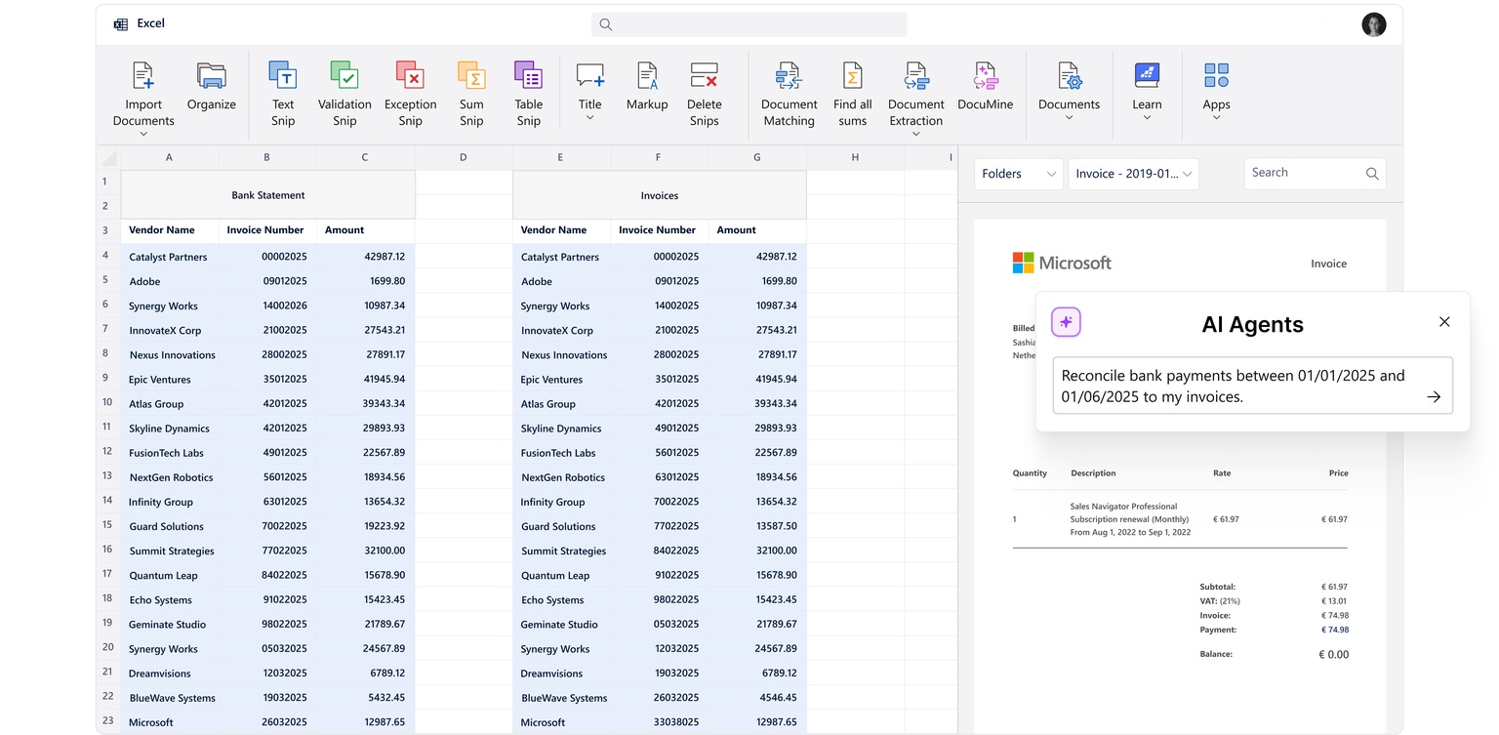Click the Text Snip tool icon

282,76
